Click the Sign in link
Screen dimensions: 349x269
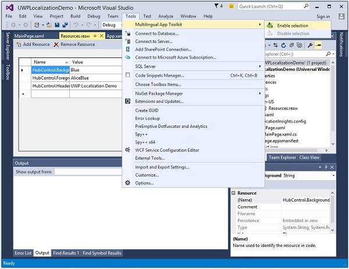(x=323, y=16)
